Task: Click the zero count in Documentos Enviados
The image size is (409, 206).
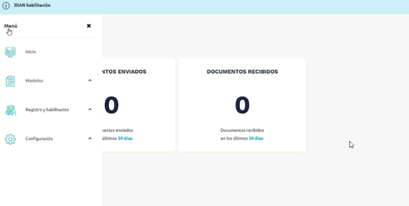Action: [x=111, y=105]
